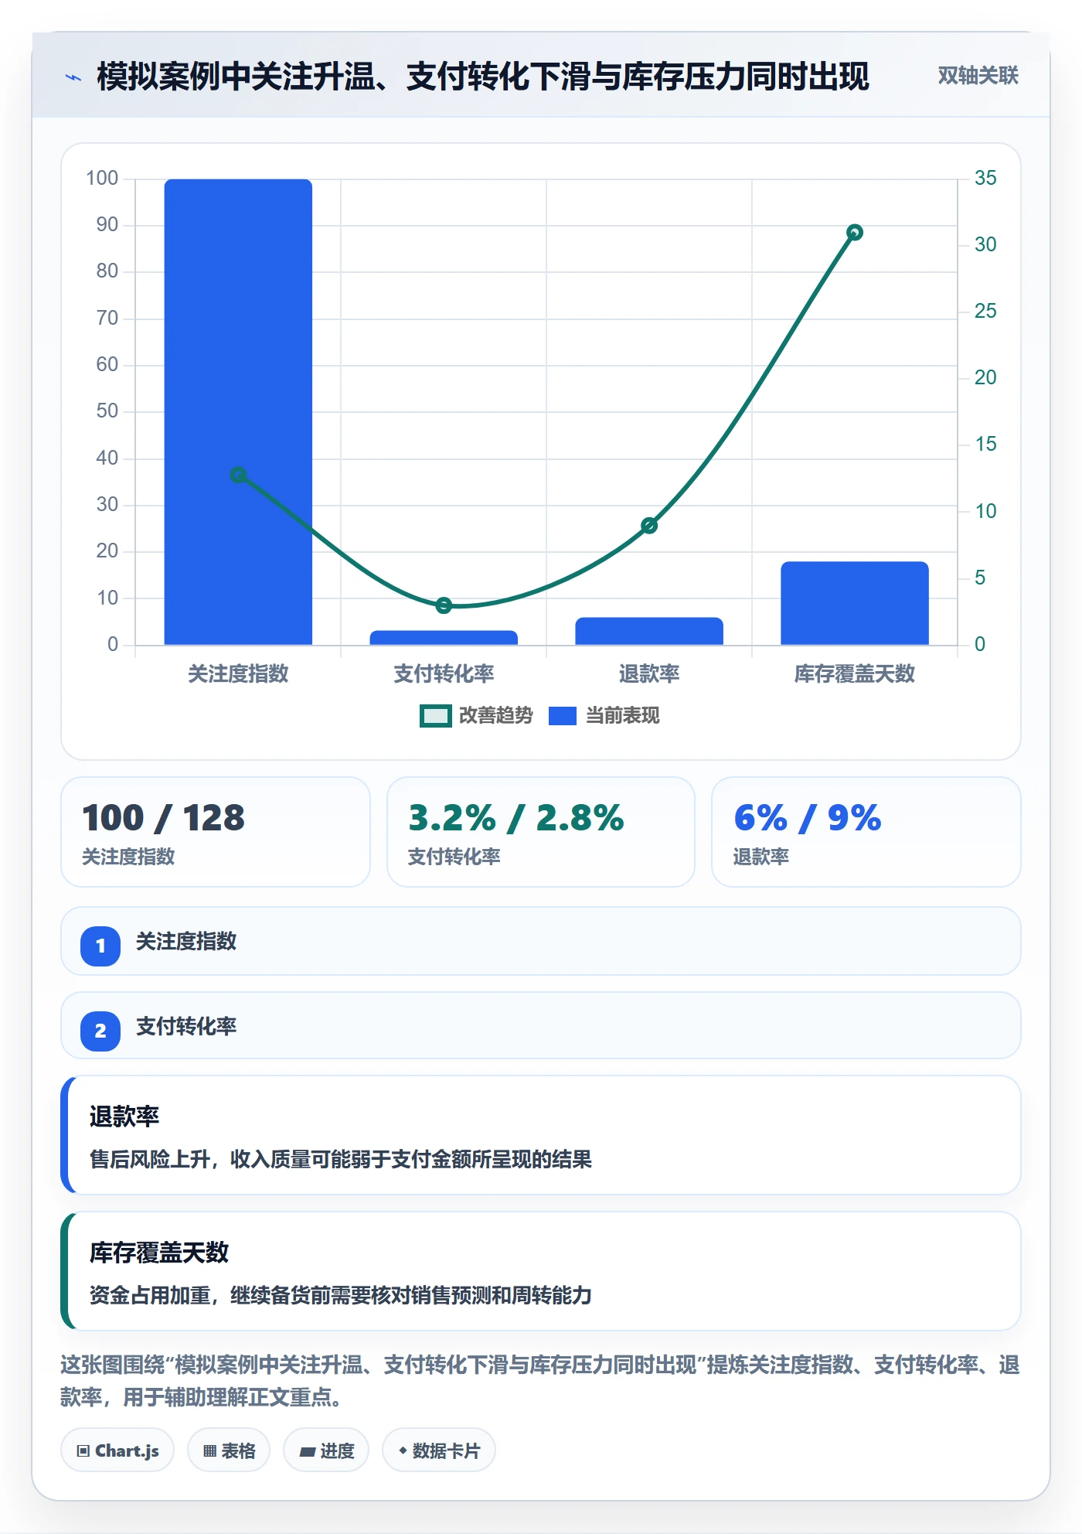1082x1534 pixels.
Task: Click the 双轴关联 label in the header
Action: [978, 76]
